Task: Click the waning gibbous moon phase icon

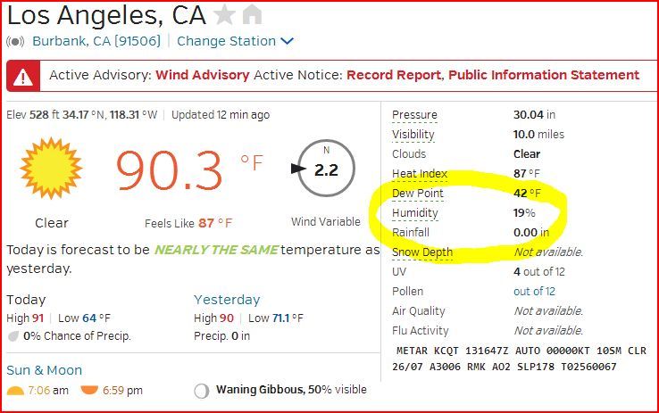Action: click(202, 391)
